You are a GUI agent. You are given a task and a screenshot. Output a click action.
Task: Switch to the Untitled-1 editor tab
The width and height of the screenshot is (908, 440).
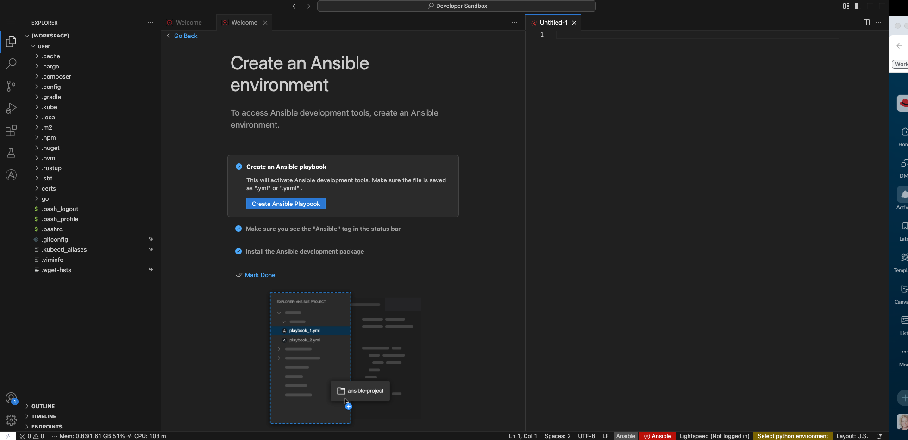pos(553,23)
